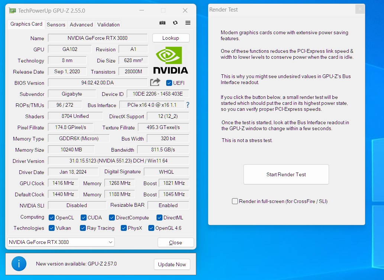The image size is (384, 280).
Task: Toggle the OpenGL 4.6 checkbox
Action: 151,228
